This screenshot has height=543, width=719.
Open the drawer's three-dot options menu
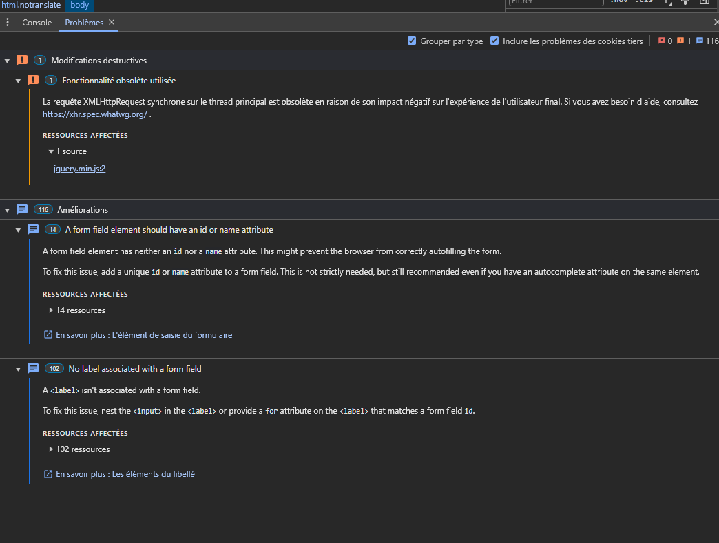tap(8, 23)
